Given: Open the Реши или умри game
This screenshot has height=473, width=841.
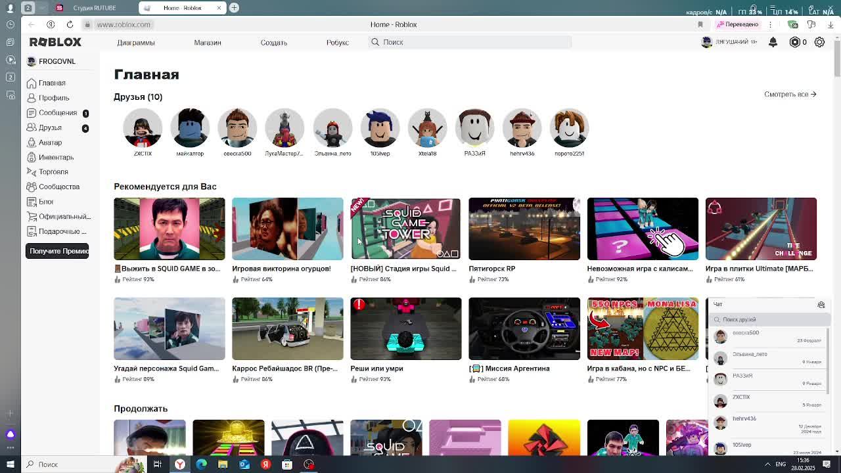Looking at the screenshot, I should (x=405, y=328).
